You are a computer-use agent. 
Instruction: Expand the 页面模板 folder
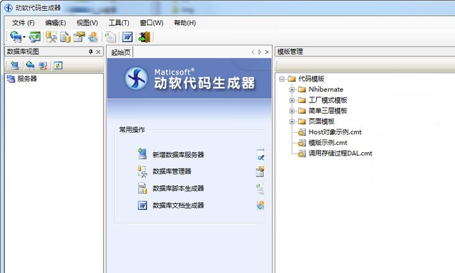pyautogui.click(x=292, y=121)
